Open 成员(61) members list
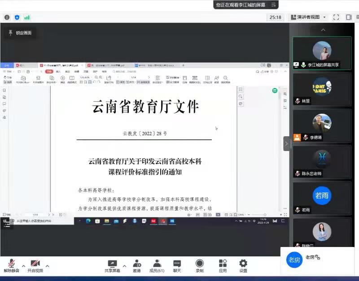 (157, 265)
